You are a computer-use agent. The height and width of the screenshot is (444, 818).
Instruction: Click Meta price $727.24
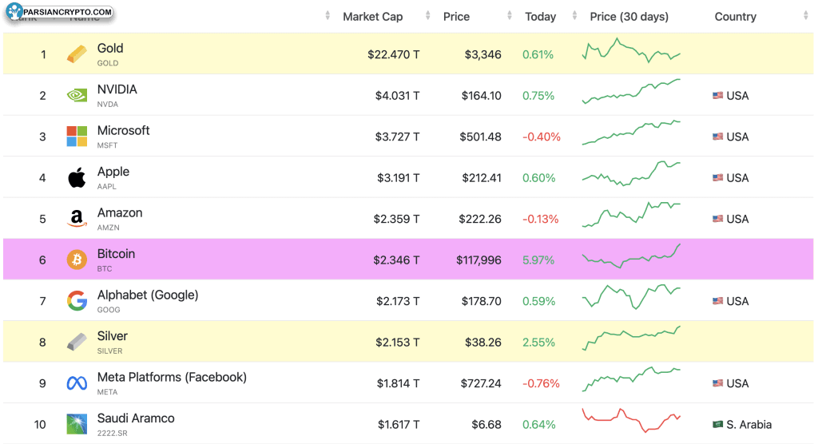coord(480,383)
